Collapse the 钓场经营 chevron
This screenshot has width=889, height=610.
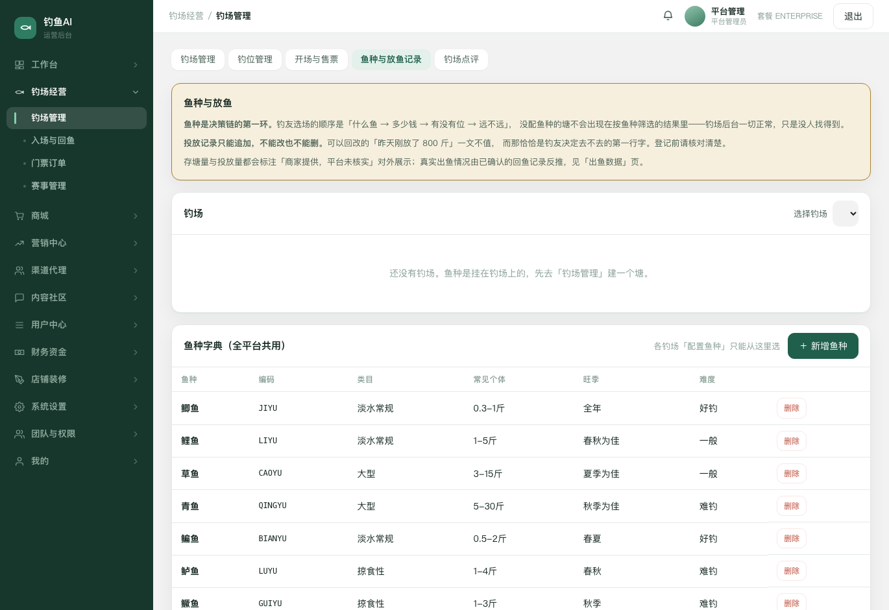coord(136,92)
